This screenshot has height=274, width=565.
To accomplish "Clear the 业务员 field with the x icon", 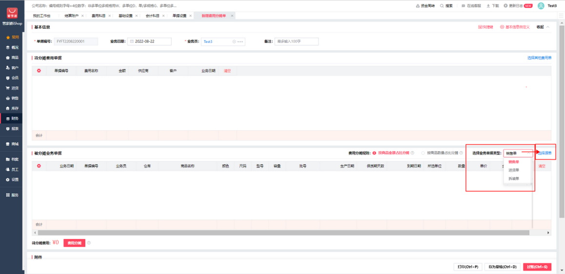I will [x=234, y=42].
